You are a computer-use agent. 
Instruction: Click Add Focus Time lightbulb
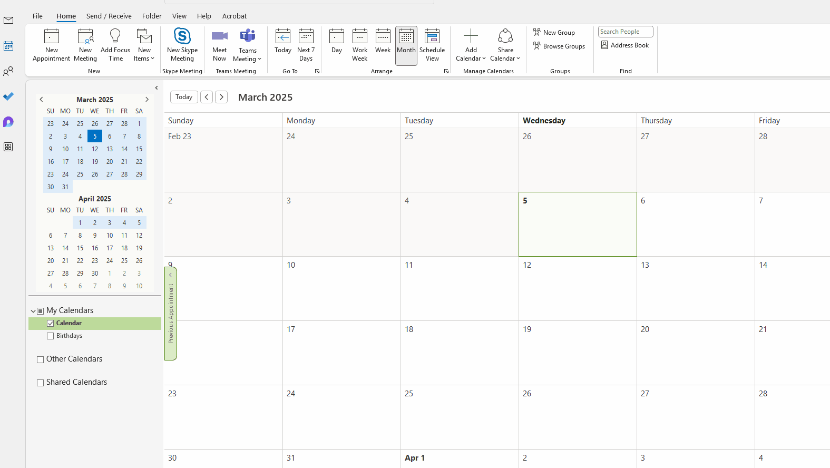115,45
